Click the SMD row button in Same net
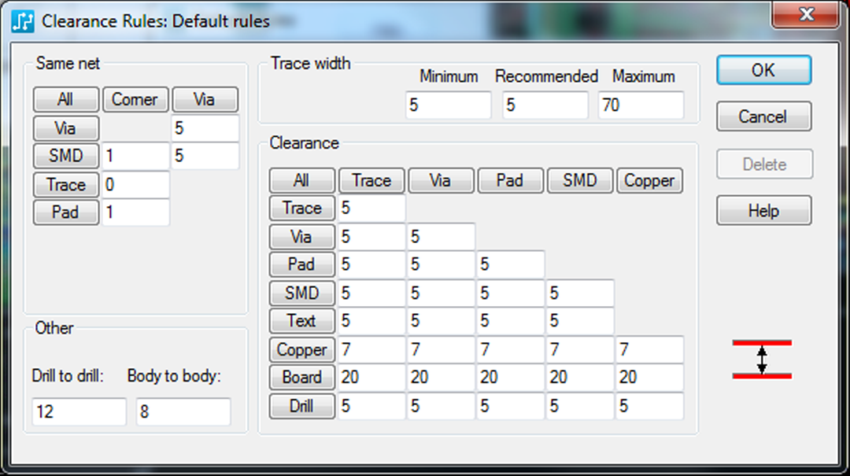850x476 pixels. point(65,156)
